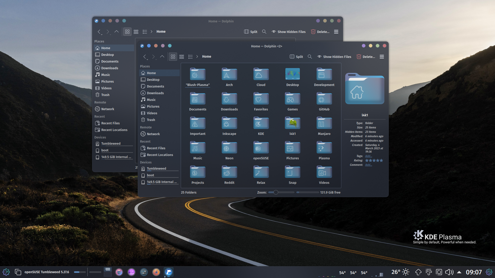Open the Manjaro folder
Screen dimensions: 495x278
tap(324, 126)
